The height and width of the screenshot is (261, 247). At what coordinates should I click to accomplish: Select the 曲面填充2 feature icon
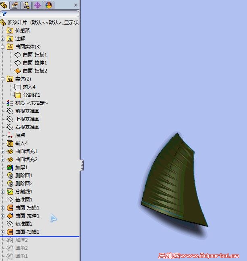[x=10, y=159]
